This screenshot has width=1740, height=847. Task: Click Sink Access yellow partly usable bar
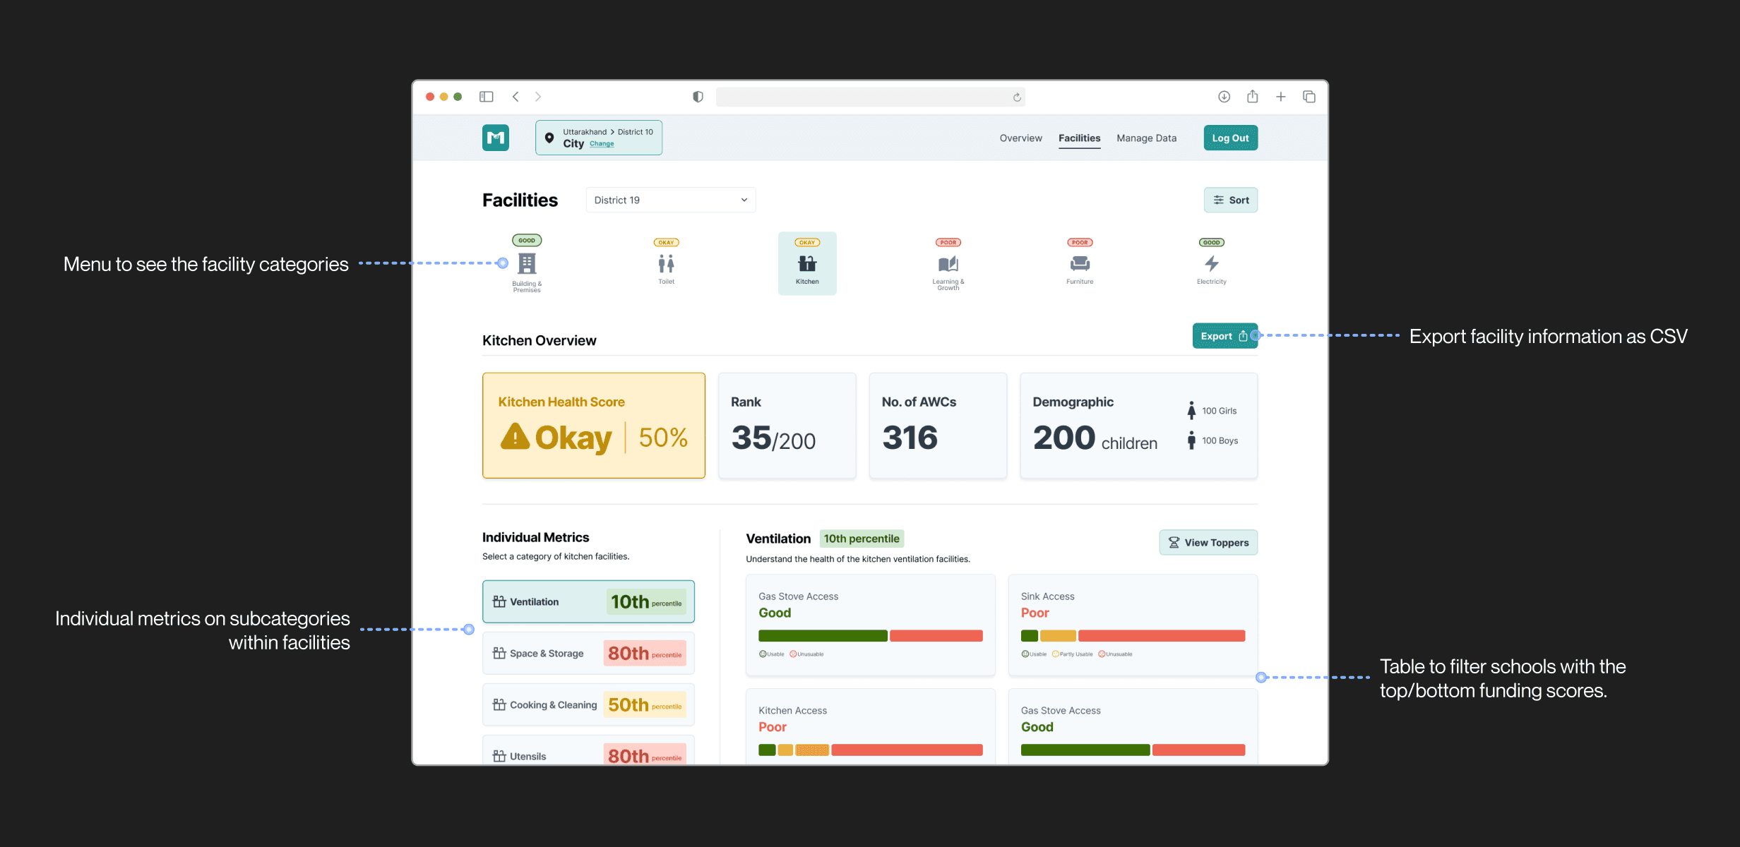[1058, 636]
